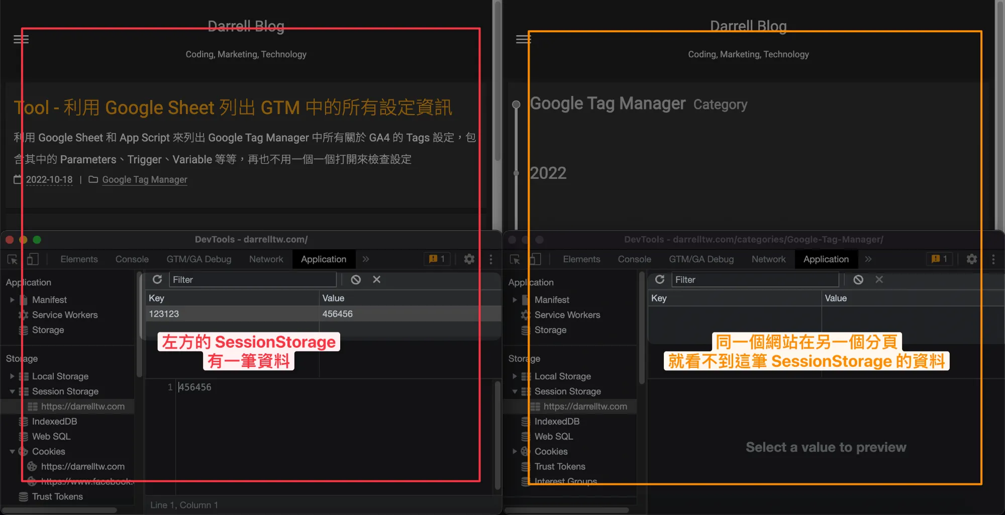Image resolution: width=1005 pixels, height=515 pixels.
Task: Expand Local Storage in right DevTools
Action: point(514,376)
